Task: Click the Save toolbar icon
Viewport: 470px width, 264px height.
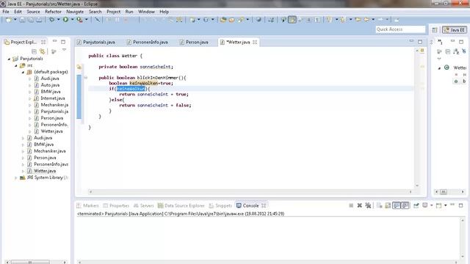Action: tap(22, 20)
